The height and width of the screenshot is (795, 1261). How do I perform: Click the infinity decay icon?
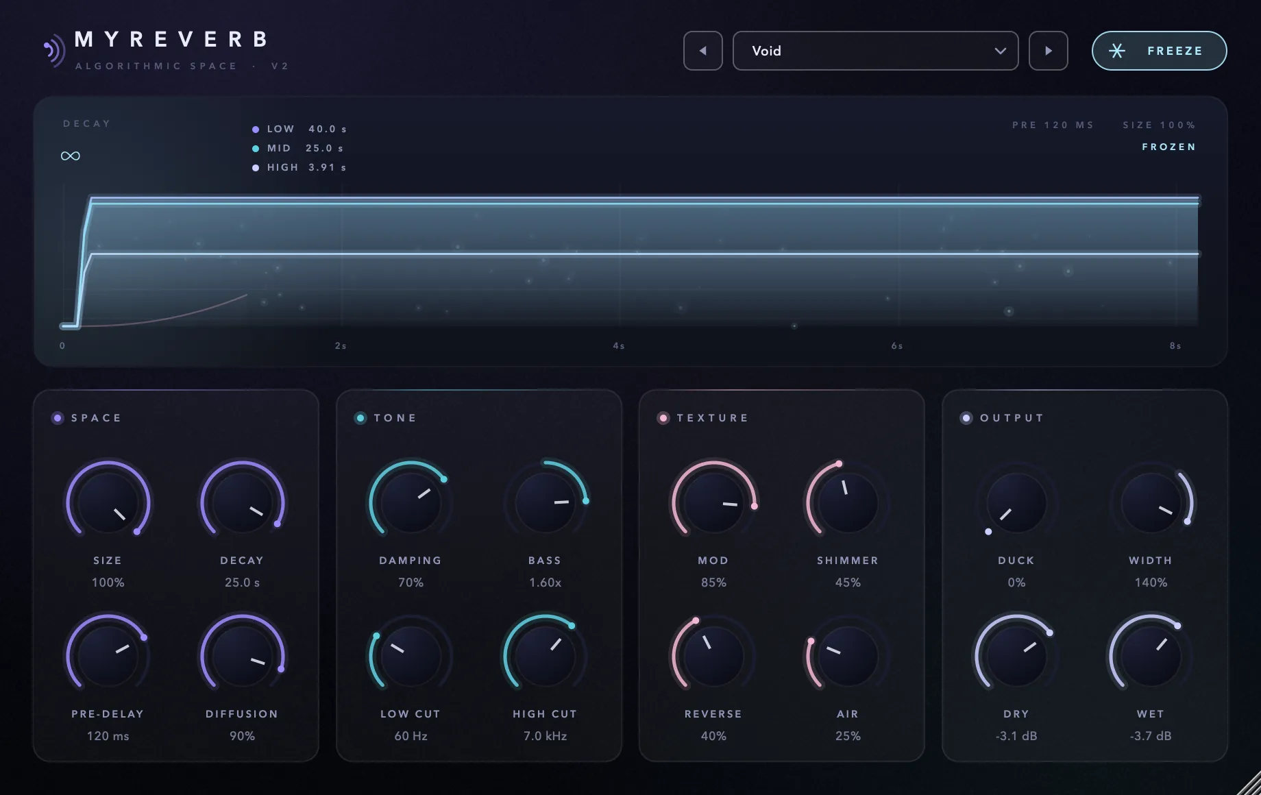[x=71, y=156]
